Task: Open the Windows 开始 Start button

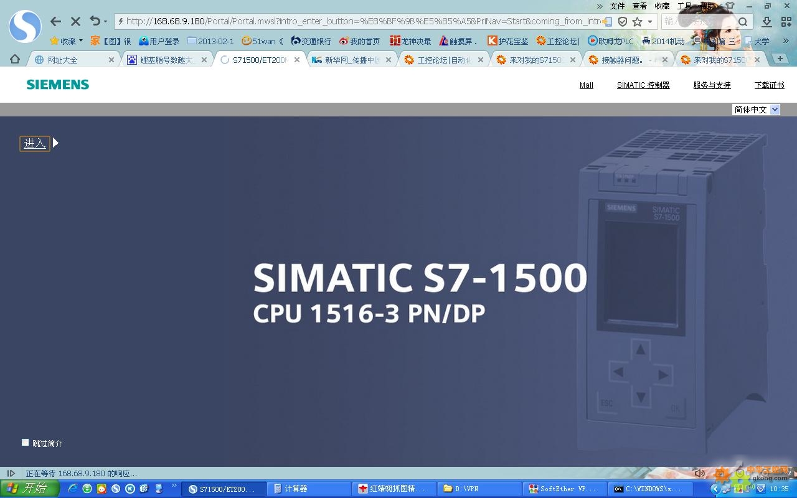Action: [30, 489]
